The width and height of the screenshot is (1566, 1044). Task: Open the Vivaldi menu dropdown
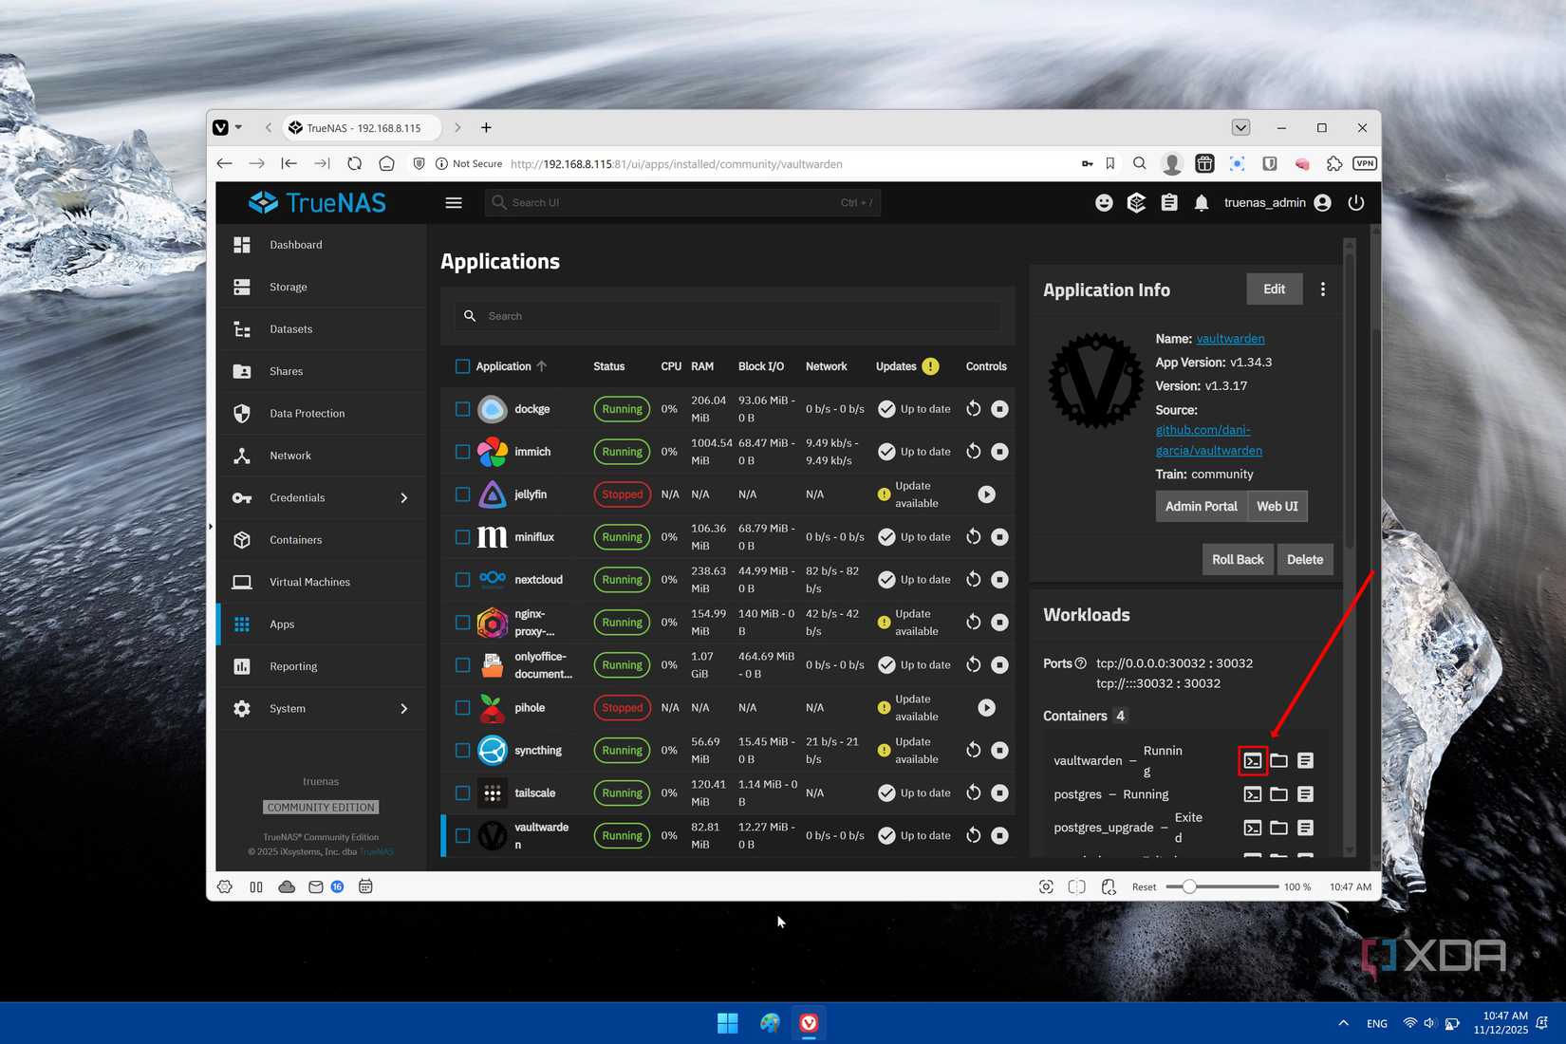pos(227,127)
